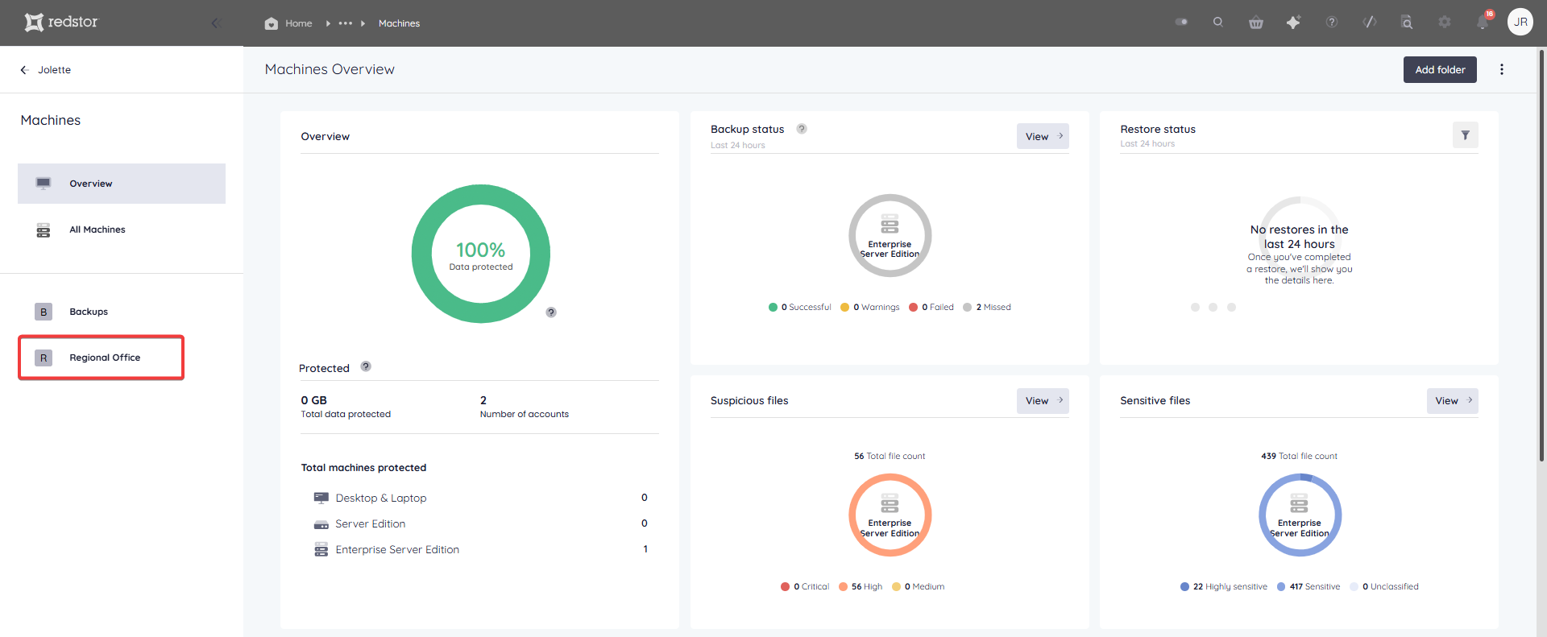This screenshot has height=637, width=1547.
Task: Open the Backups folder
Action: pos(122,312)
